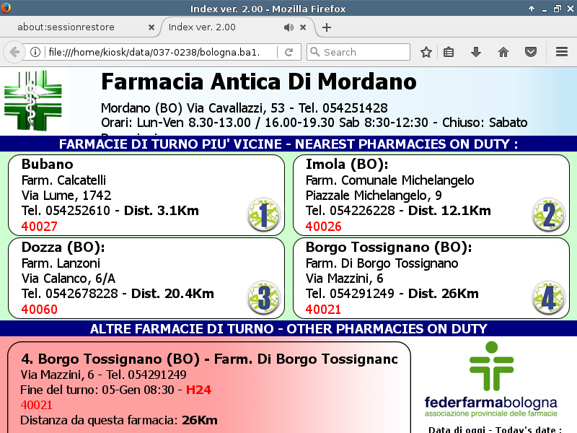Click number 2 badge for Imola pharmacy

[547, 214]
